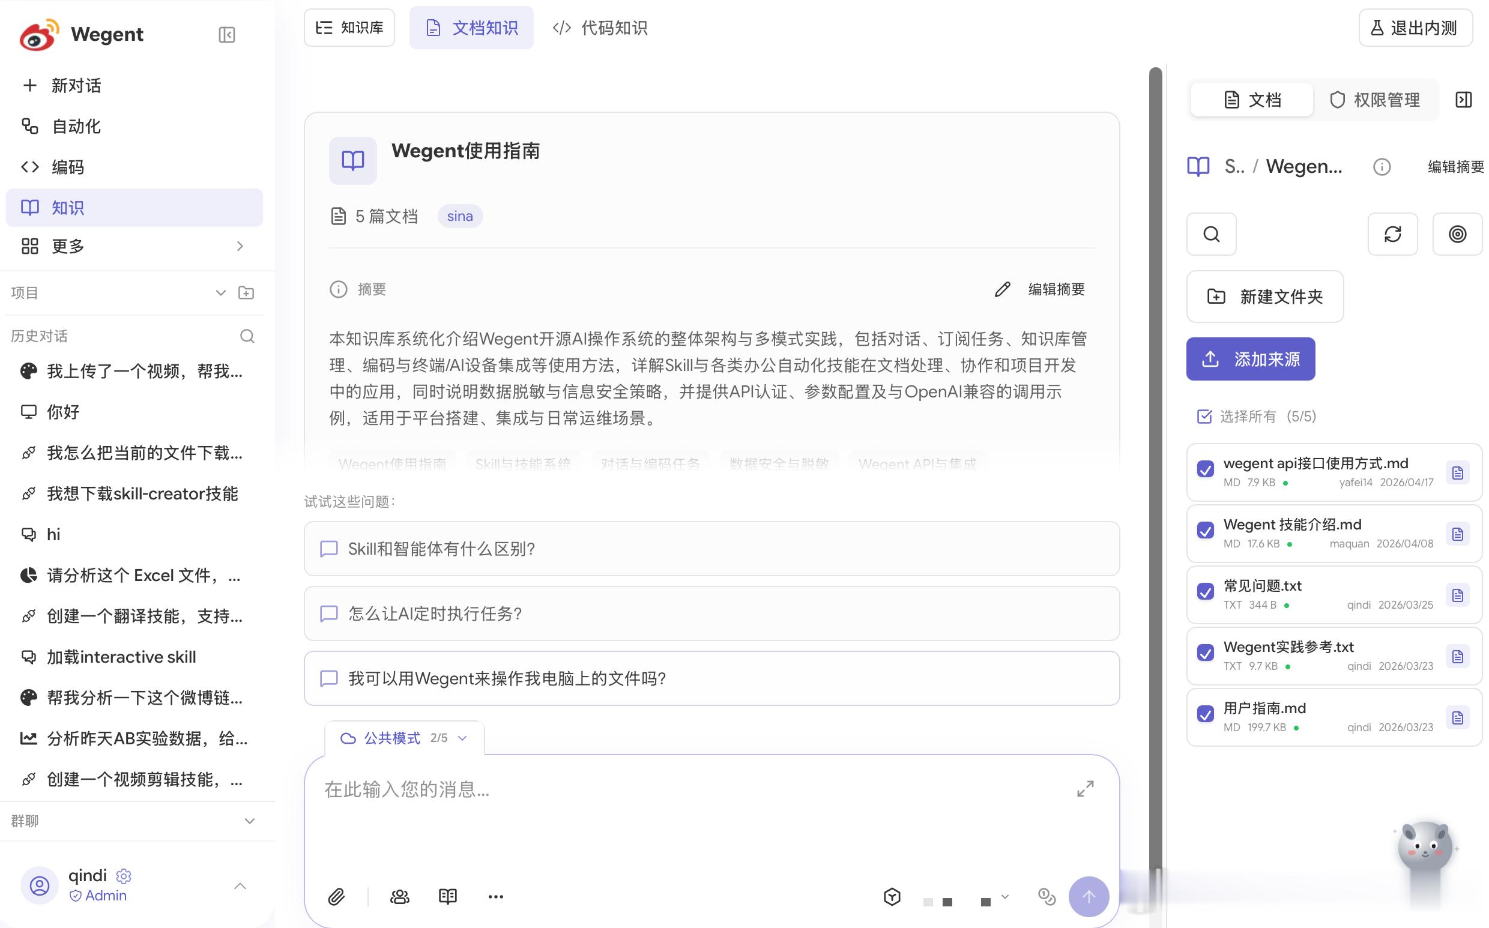Image resolution: width=1489 pixels, height=928 pixels.
Task: Click the knowledge book icon in input bar
Action: (x=448, y=897)
